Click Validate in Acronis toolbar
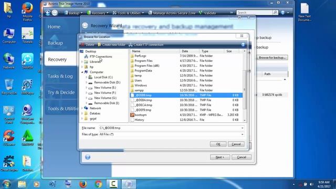 click(x=207, y=13)
